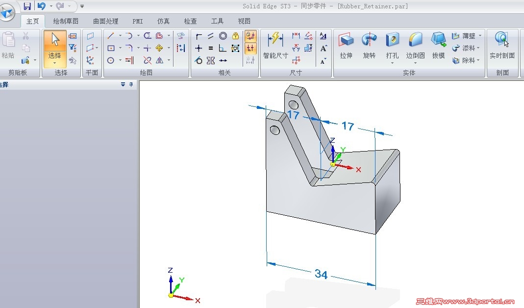Apply the Tangent relationship
This screenshot has width=524, height=308.
pyautogui.click(x=199, y=60)
